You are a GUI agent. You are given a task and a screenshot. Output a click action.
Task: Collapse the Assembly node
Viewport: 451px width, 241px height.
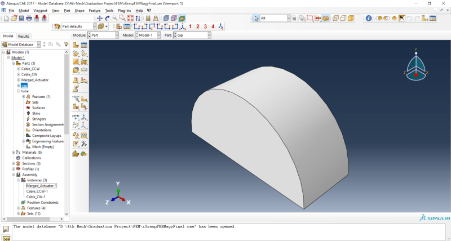point(14,175)
